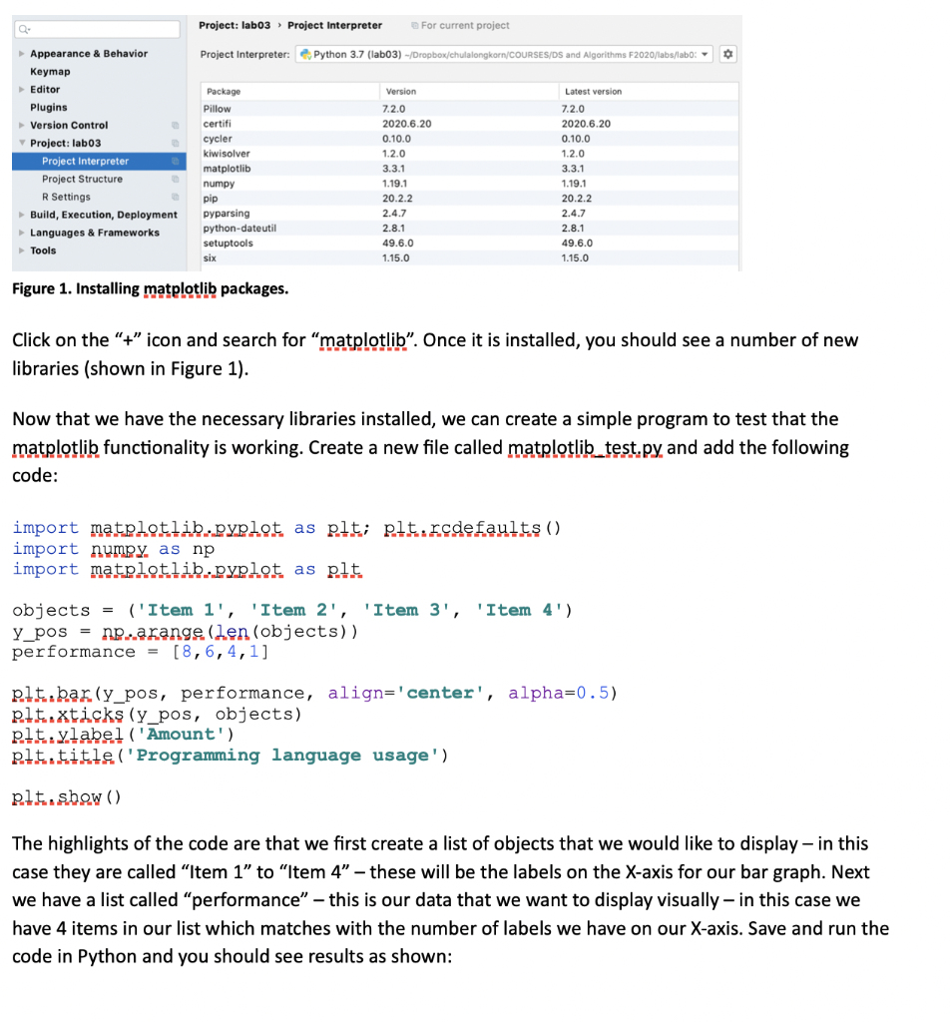This screenshot has height=1022, width=950.
Task: Select the cycler package row
Action: pos(470,139)
